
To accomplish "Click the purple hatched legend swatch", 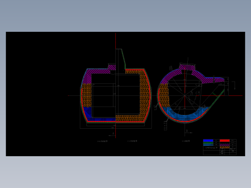I will (x=224, y=145).
